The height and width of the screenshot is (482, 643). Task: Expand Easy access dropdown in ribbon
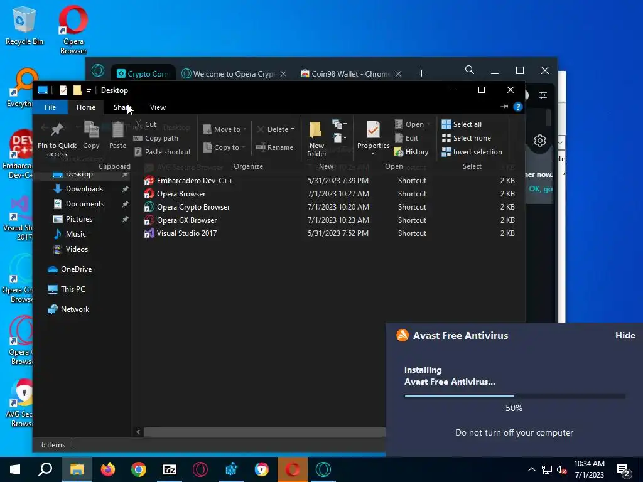pyautogui.click(x=340, y=138)
